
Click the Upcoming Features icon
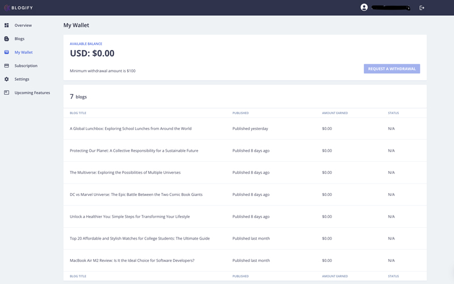(6, 93)
